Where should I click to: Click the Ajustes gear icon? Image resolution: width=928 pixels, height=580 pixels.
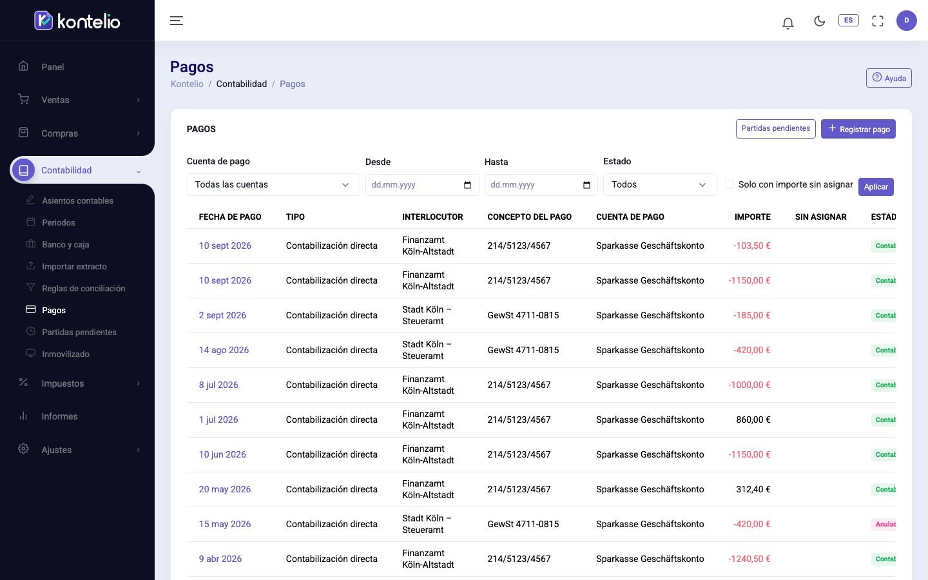point(23,449)
